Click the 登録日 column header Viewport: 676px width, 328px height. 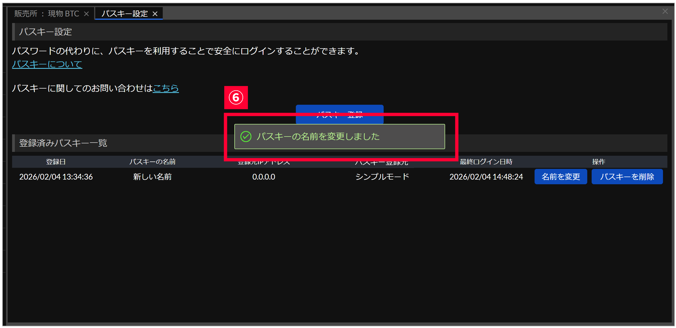[56, 162]
